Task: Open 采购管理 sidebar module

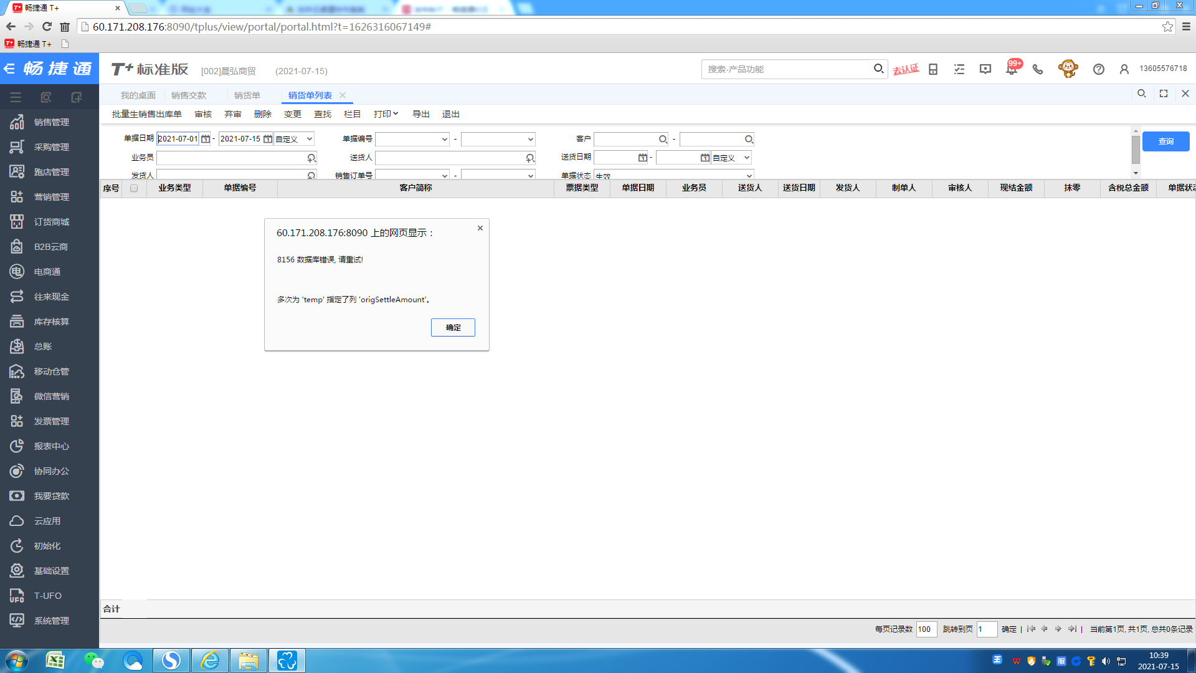Action: 50,147
